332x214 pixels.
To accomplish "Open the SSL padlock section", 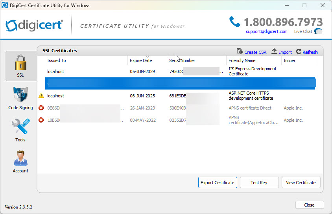I will point(21,66).
